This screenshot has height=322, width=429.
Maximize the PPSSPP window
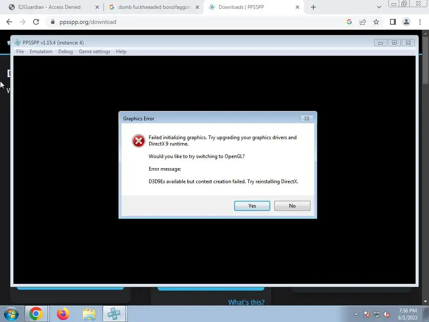pos(394,43)
